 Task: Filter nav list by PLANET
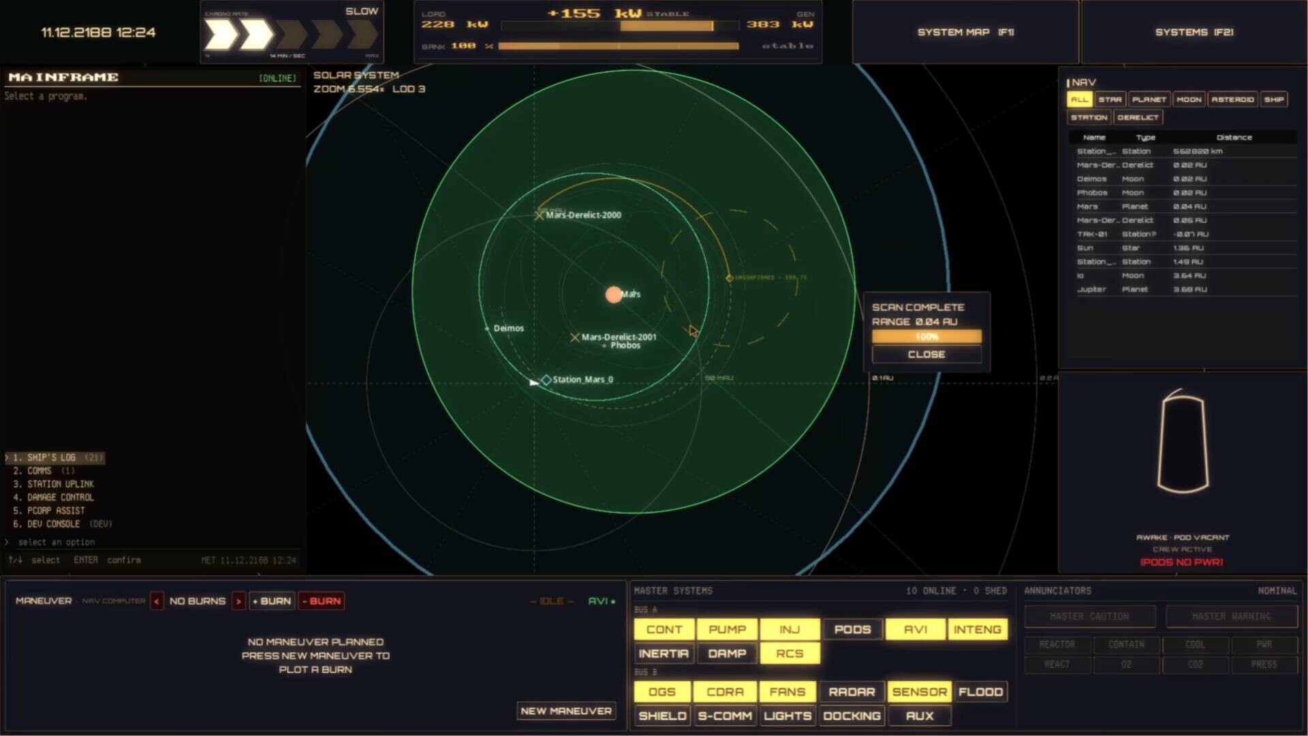[x=1149, y=99]
